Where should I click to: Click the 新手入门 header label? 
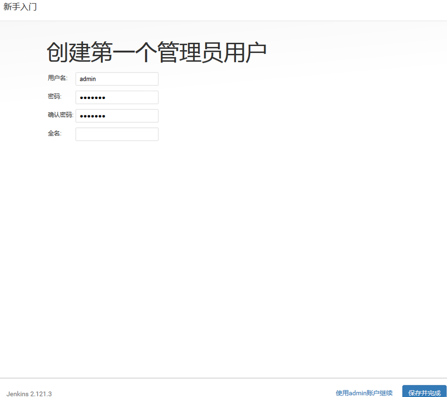[x=19, y=7]
